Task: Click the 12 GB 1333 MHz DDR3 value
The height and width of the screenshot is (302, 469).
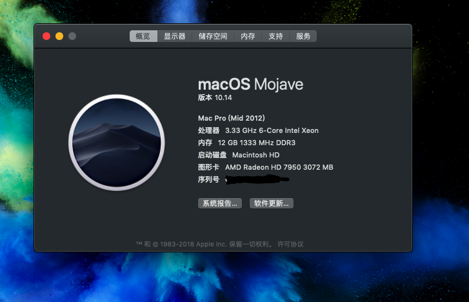Action: [257, 143]
